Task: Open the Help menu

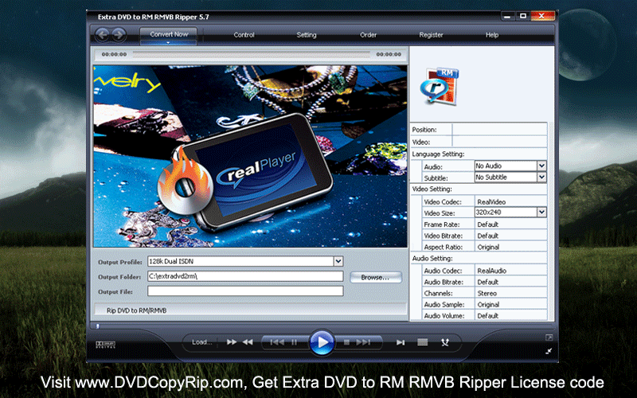Action: (492, 35)
